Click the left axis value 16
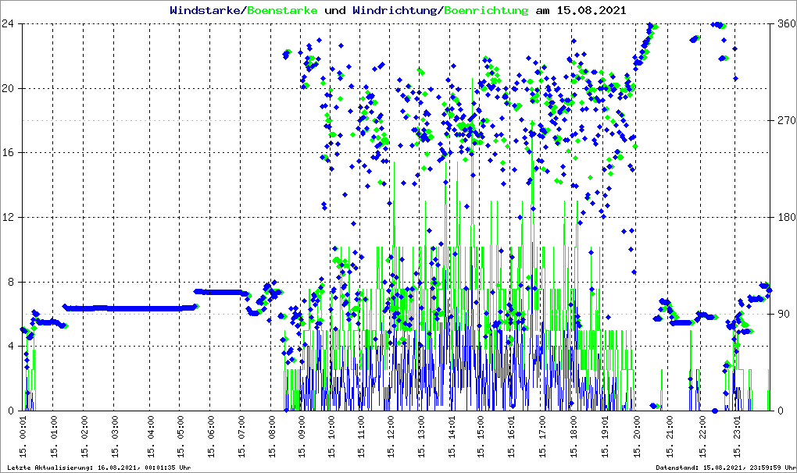This screenshot has width=797, height=473. click(8, 153)
